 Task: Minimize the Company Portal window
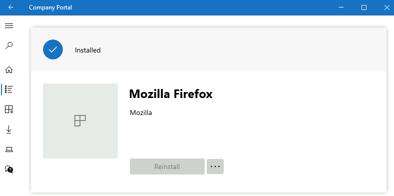[x=341, y=7]
